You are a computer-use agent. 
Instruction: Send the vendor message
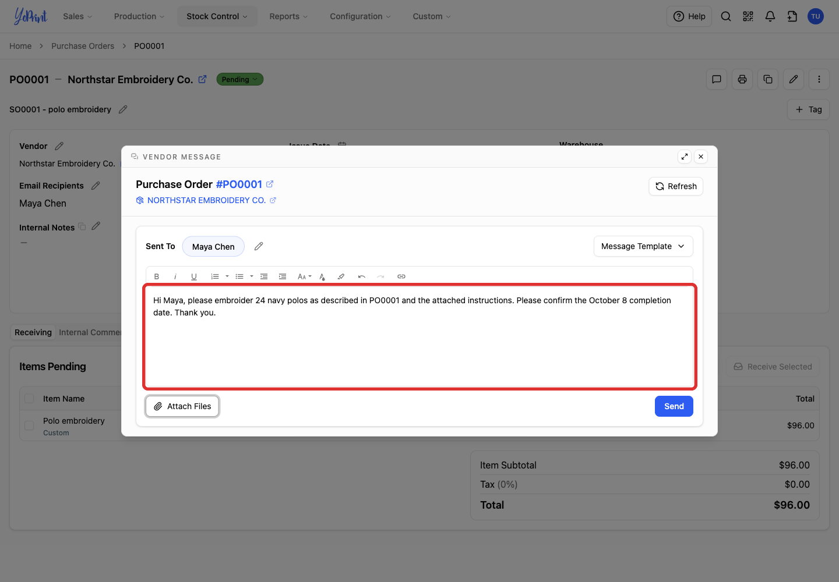tap(674, 406)
